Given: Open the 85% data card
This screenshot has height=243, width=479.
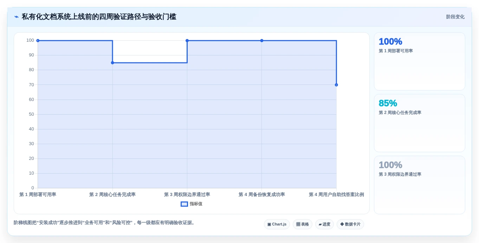Looking at the screenshot, I should click(420, 123).
